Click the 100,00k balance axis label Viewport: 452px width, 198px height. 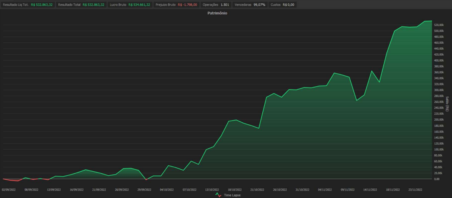click(439, 149)
